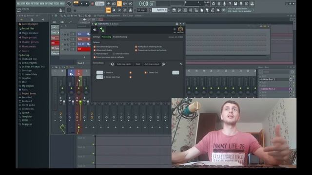Click the circular arrow icon in top toolbar
Image resolution: width=312 pixels, height=175 pixels.
pos(214,3)
